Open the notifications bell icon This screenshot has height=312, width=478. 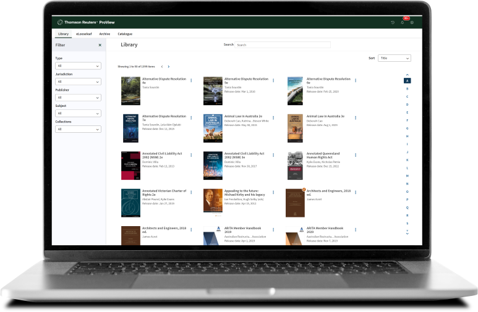coord(403,22)
